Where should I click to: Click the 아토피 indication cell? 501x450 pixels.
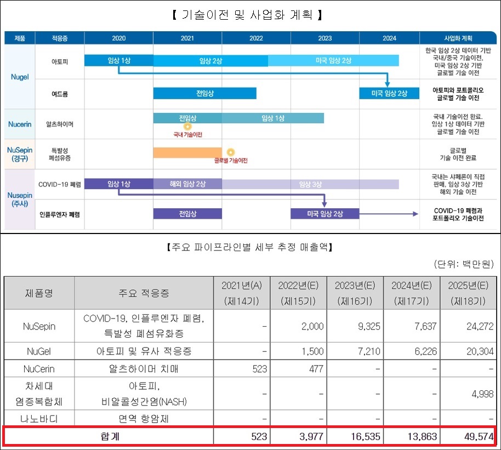coord(60,62)
